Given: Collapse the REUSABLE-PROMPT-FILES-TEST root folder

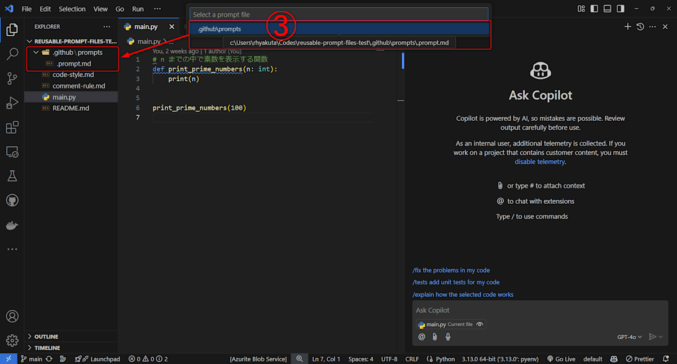Looking at the screenshot, I should pos(72,41).
